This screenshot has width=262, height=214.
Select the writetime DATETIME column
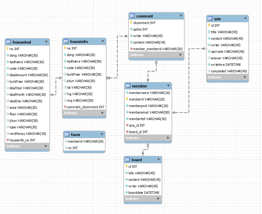coord(227,64)
